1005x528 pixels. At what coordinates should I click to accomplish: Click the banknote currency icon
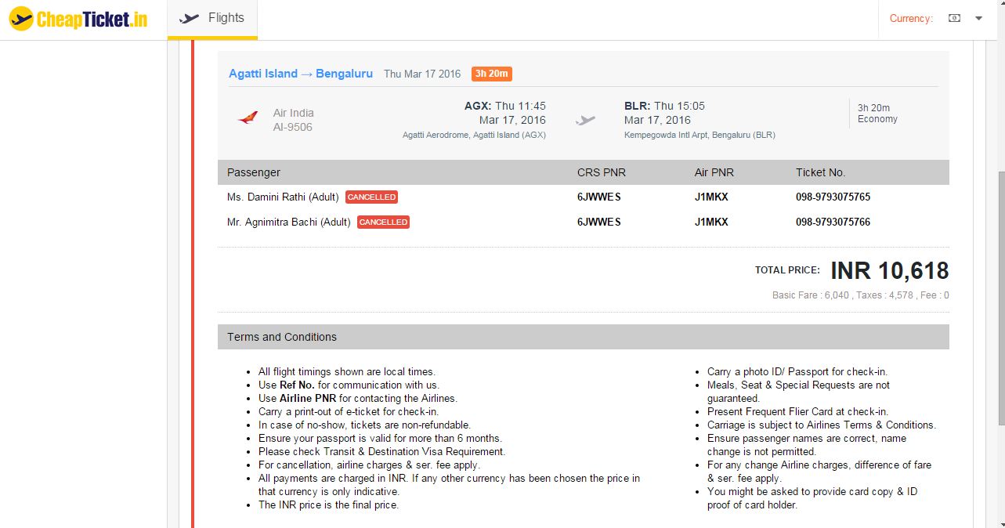click(x=954, y=18)
